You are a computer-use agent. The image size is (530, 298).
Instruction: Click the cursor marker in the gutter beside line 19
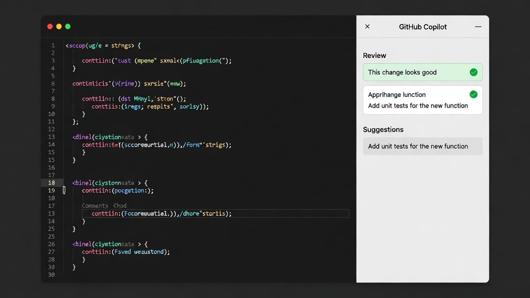[x=64, y=190]
